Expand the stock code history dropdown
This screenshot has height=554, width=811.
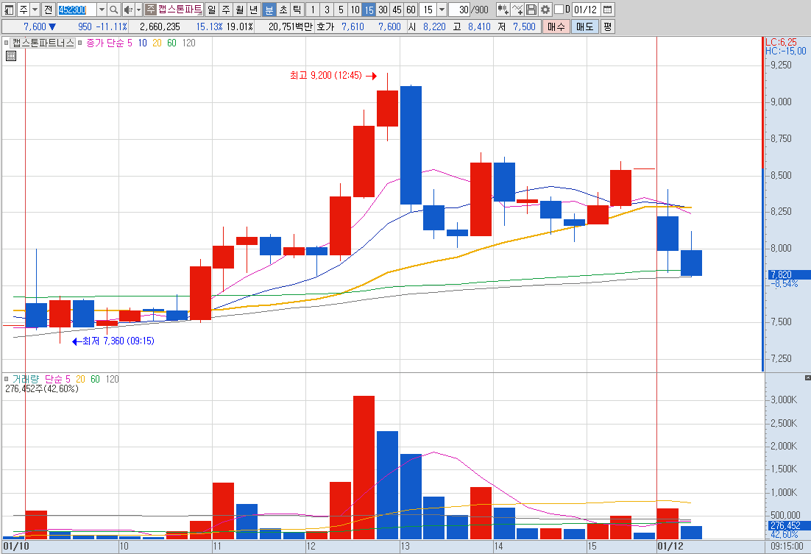click(x=102, y=10)
